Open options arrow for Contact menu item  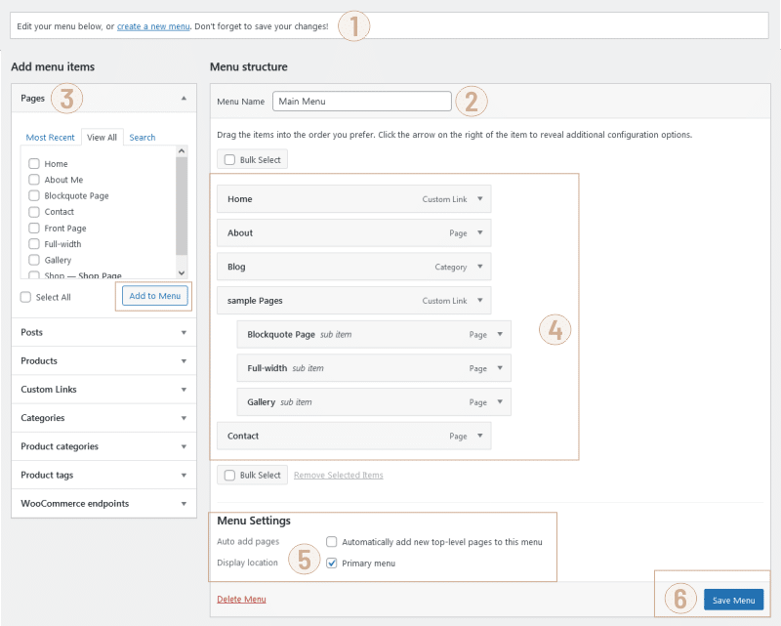480,436
